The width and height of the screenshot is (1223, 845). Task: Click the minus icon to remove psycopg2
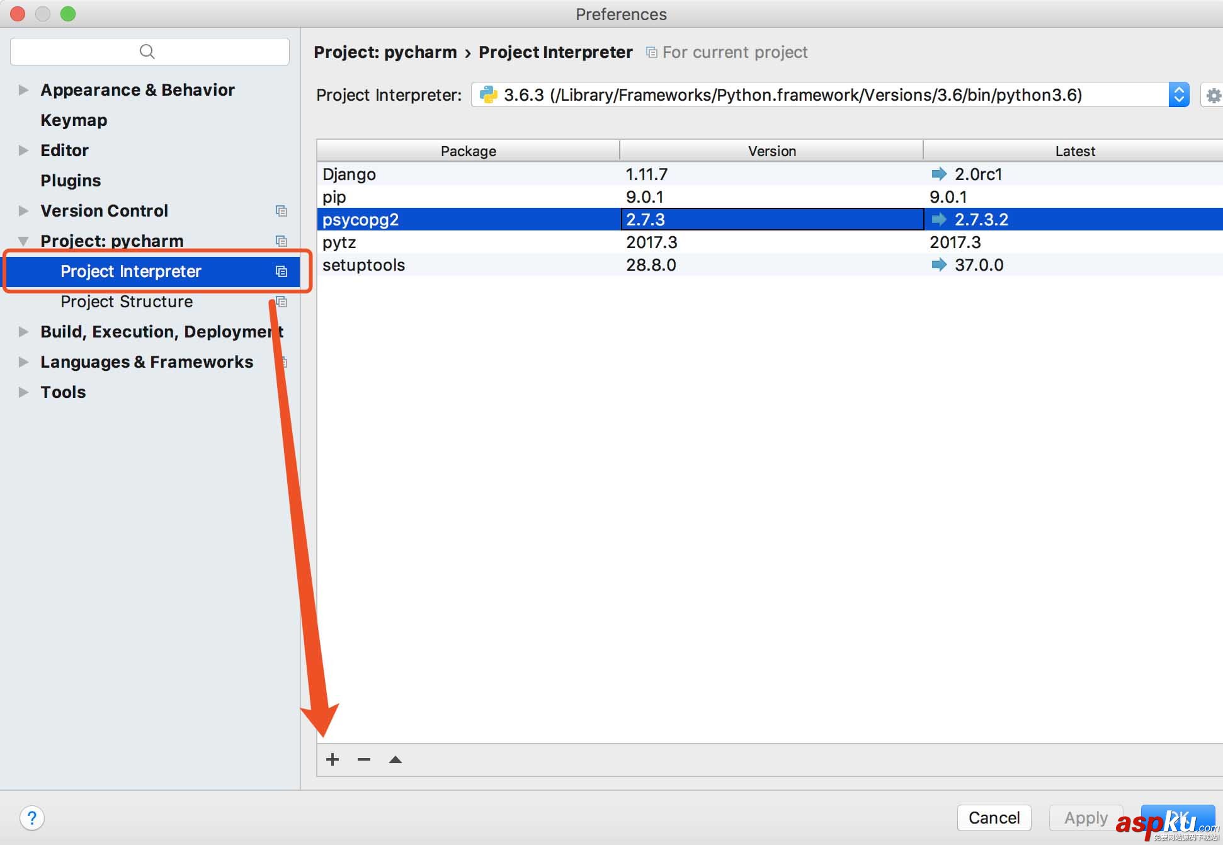(x=363, y=759)
